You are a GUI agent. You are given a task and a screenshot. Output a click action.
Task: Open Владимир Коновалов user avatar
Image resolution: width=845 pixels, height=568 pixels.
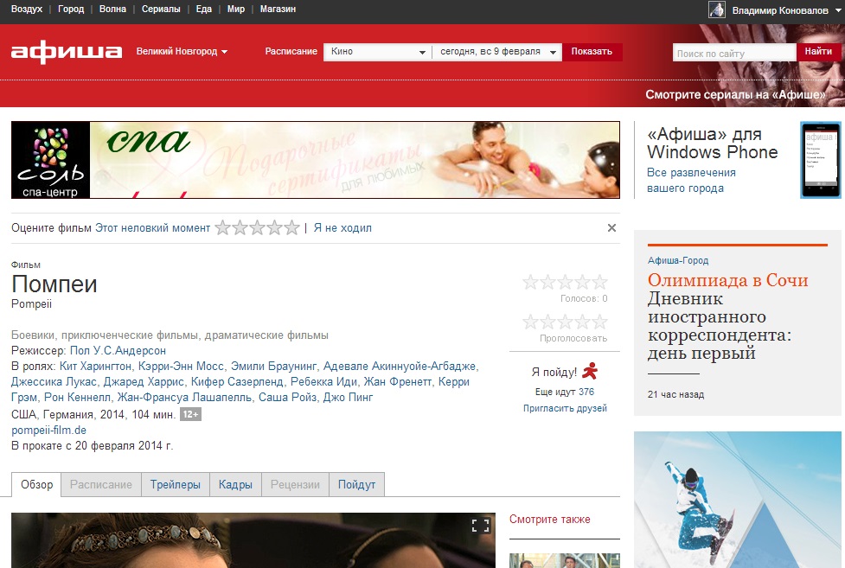[717, 10]
